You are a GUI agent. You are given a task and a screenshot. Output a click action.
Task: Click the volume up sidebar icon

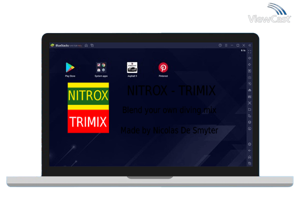point(250,58)
